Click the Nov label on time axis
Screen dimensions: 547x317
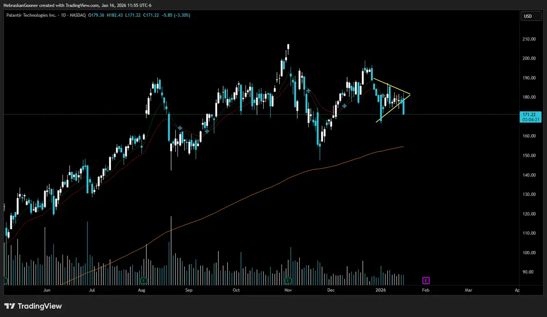(288, 290)
